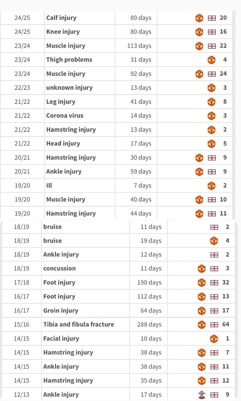Click the England flag in the Knee injury row

[211, 32]
